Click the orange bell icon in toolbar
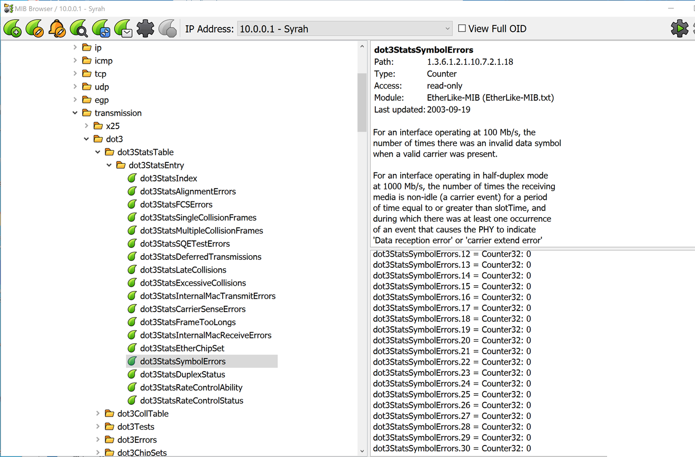 (x=57, y=28)
